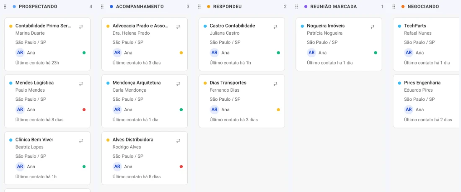Select the NEGOCIANDO column header

(423, 6)
